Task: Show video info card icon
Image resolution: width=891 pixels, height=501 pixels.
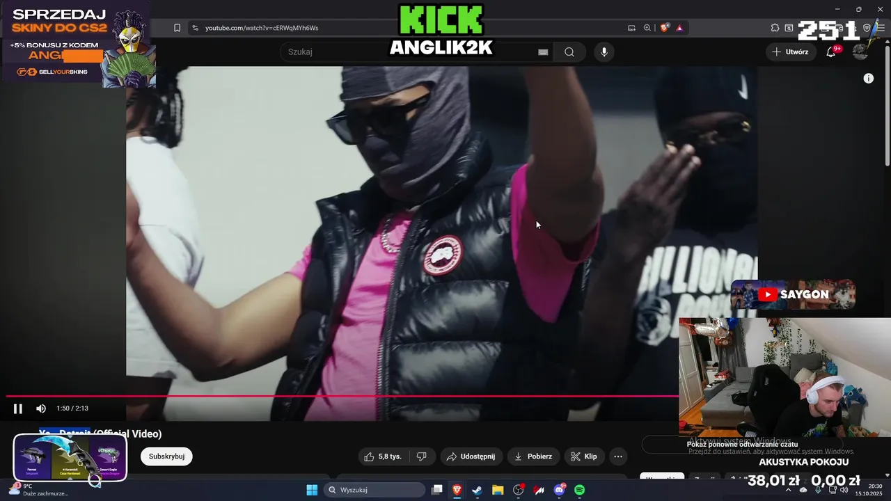Action: (868, 79)
